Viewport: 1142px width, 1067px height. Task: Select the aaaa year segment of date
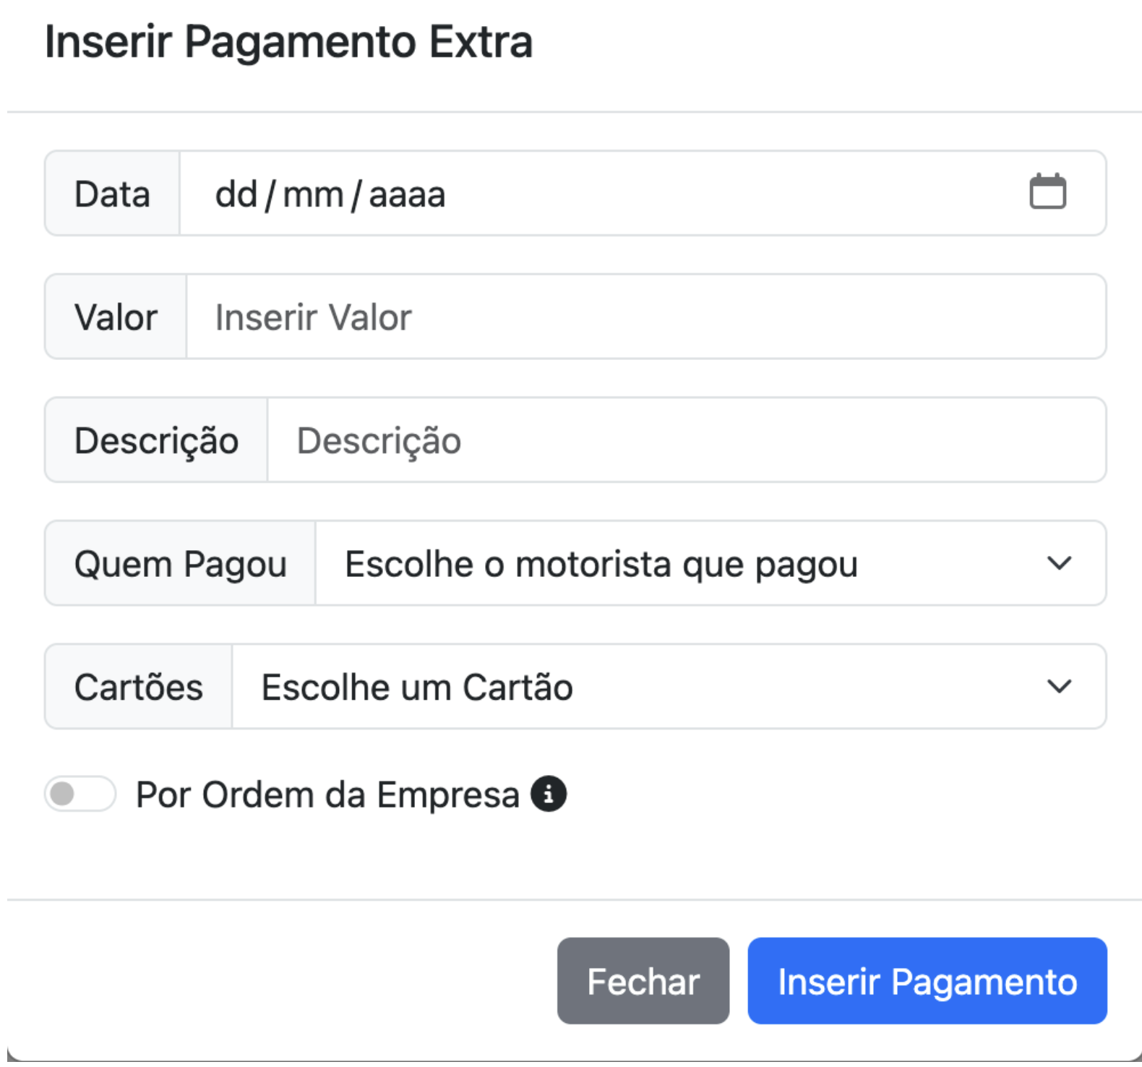[407, 195]
